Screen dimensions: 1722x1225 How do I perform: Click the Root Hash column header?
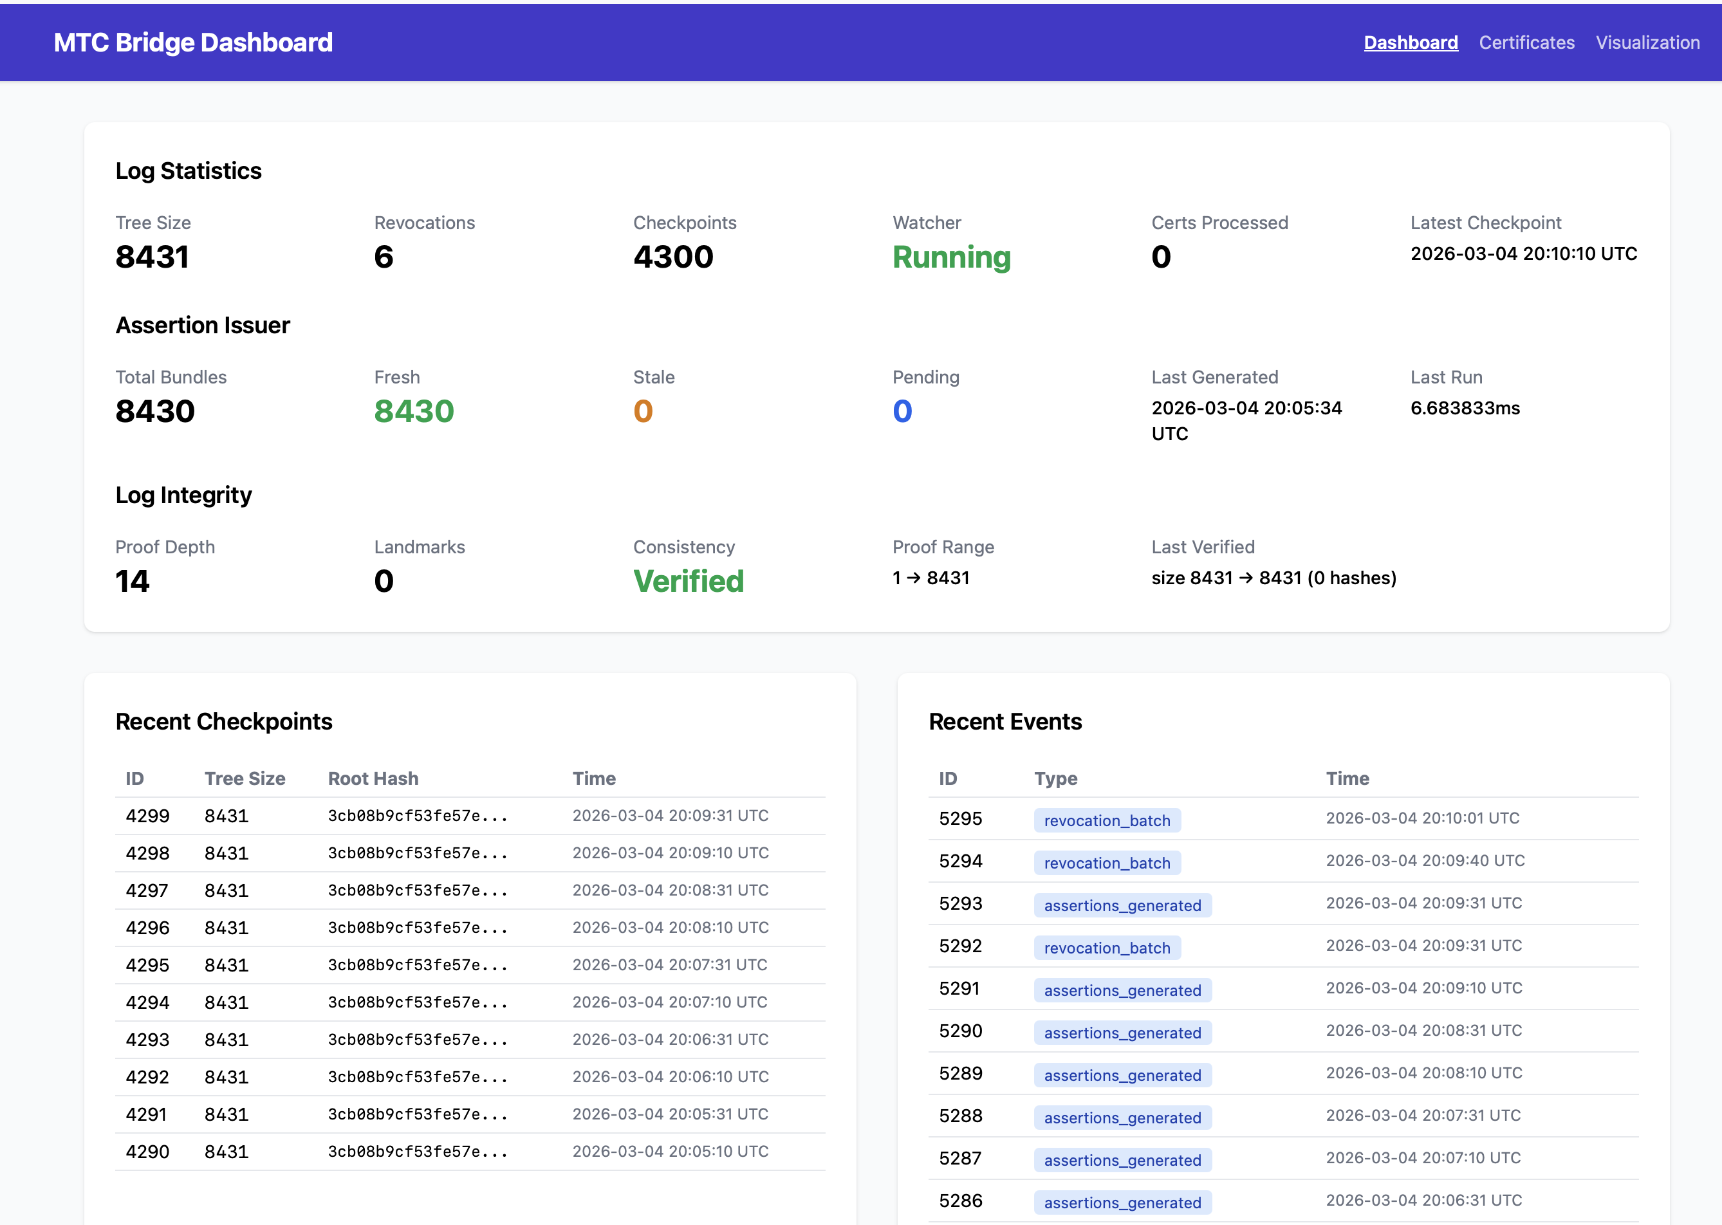(373, 778)
